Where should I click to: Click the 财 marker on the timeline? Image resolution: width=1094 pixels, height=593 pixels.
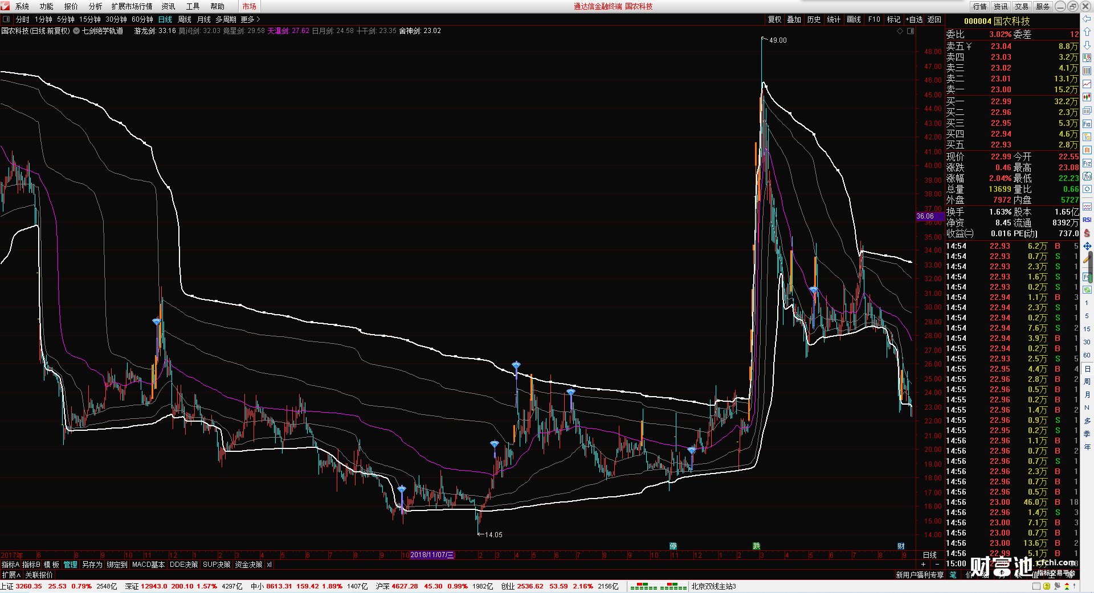tap(901, 546)
